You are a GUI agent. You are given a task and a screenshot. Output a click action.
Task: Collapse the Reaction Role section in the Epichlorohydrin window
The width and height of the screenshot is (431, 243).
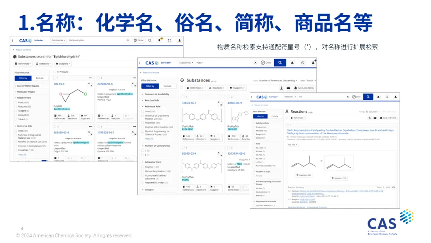point(23,98)
